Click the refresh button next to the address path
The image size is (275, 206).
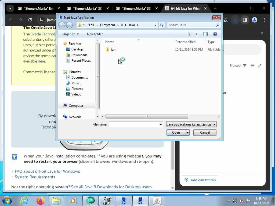click(161, 25)
